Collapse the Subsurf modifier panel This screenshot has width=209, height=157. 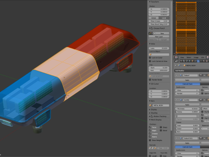point(176,75)
